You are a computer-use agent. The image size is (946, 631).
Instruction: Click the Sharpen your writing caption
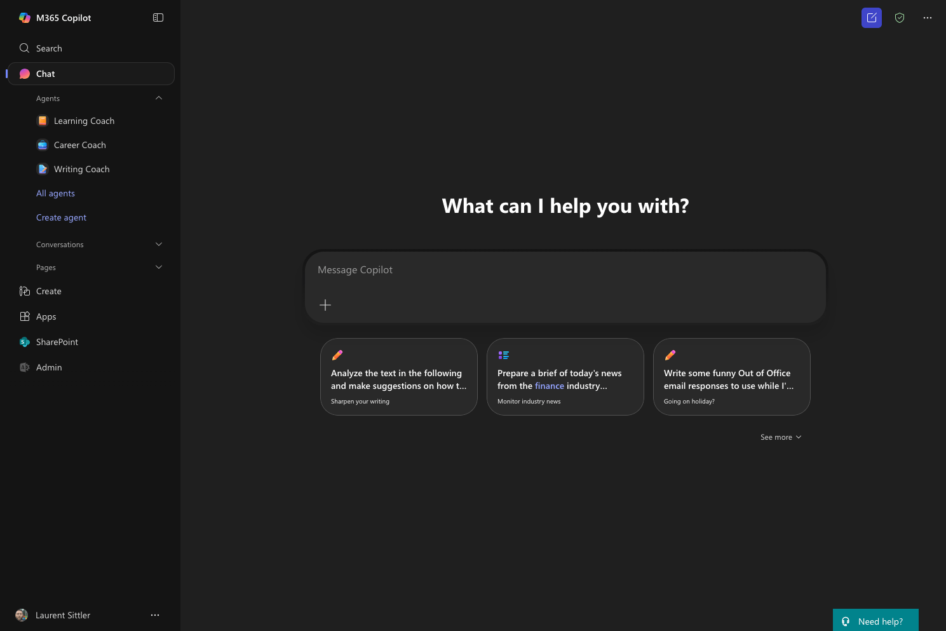coord(360,402)
